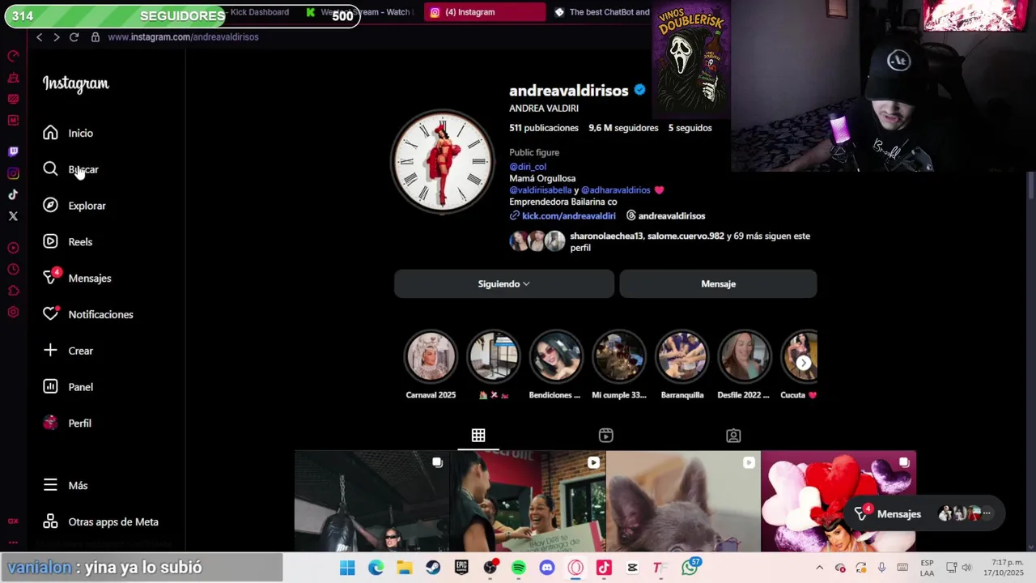Image resolution: width=1036 pixels, height=583 pixels.
Task: Open WhatsApp from the taskbar
Action: pos(690,568)
